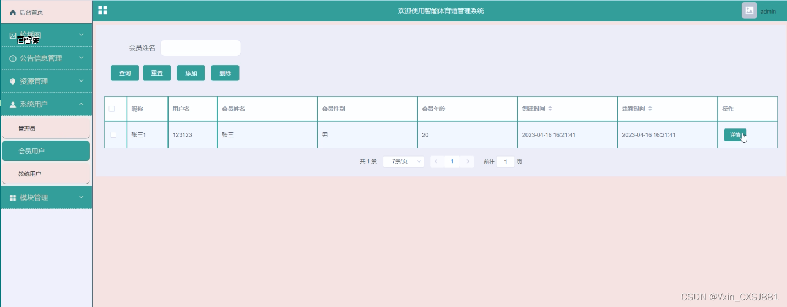
Task: Open the 公告信息管理 menu label
Action: [x=41, y=58]
